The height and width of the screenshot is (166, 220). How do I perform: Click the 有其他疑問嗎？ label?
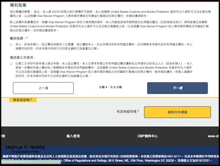pyautogui.click(x=128, y=111)
